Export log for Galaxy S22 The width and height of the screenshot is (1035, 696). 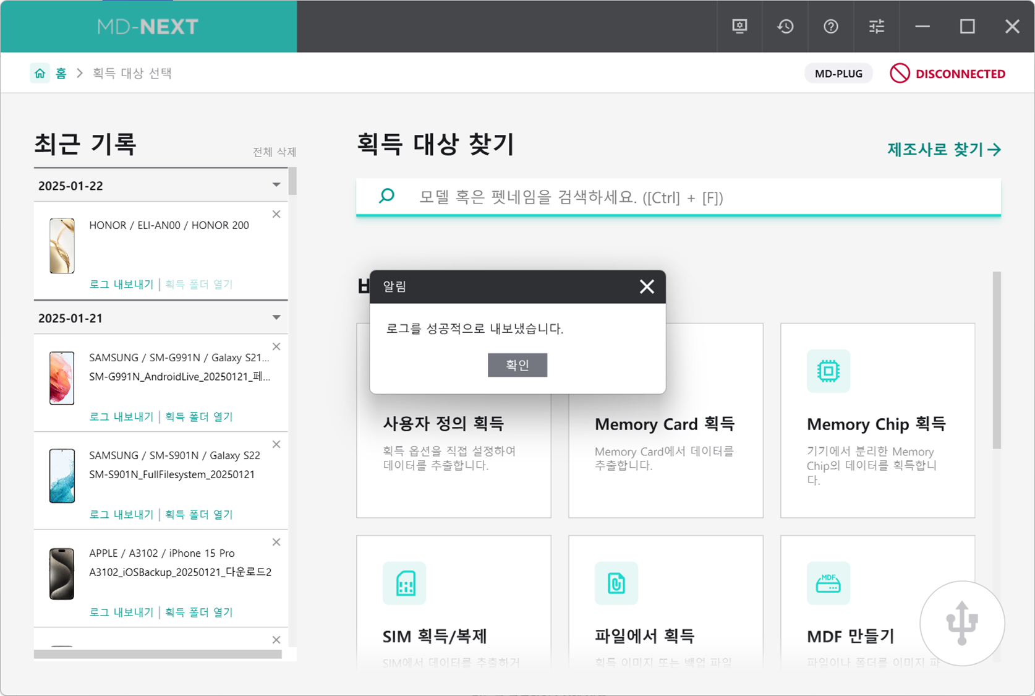(121, 514)
